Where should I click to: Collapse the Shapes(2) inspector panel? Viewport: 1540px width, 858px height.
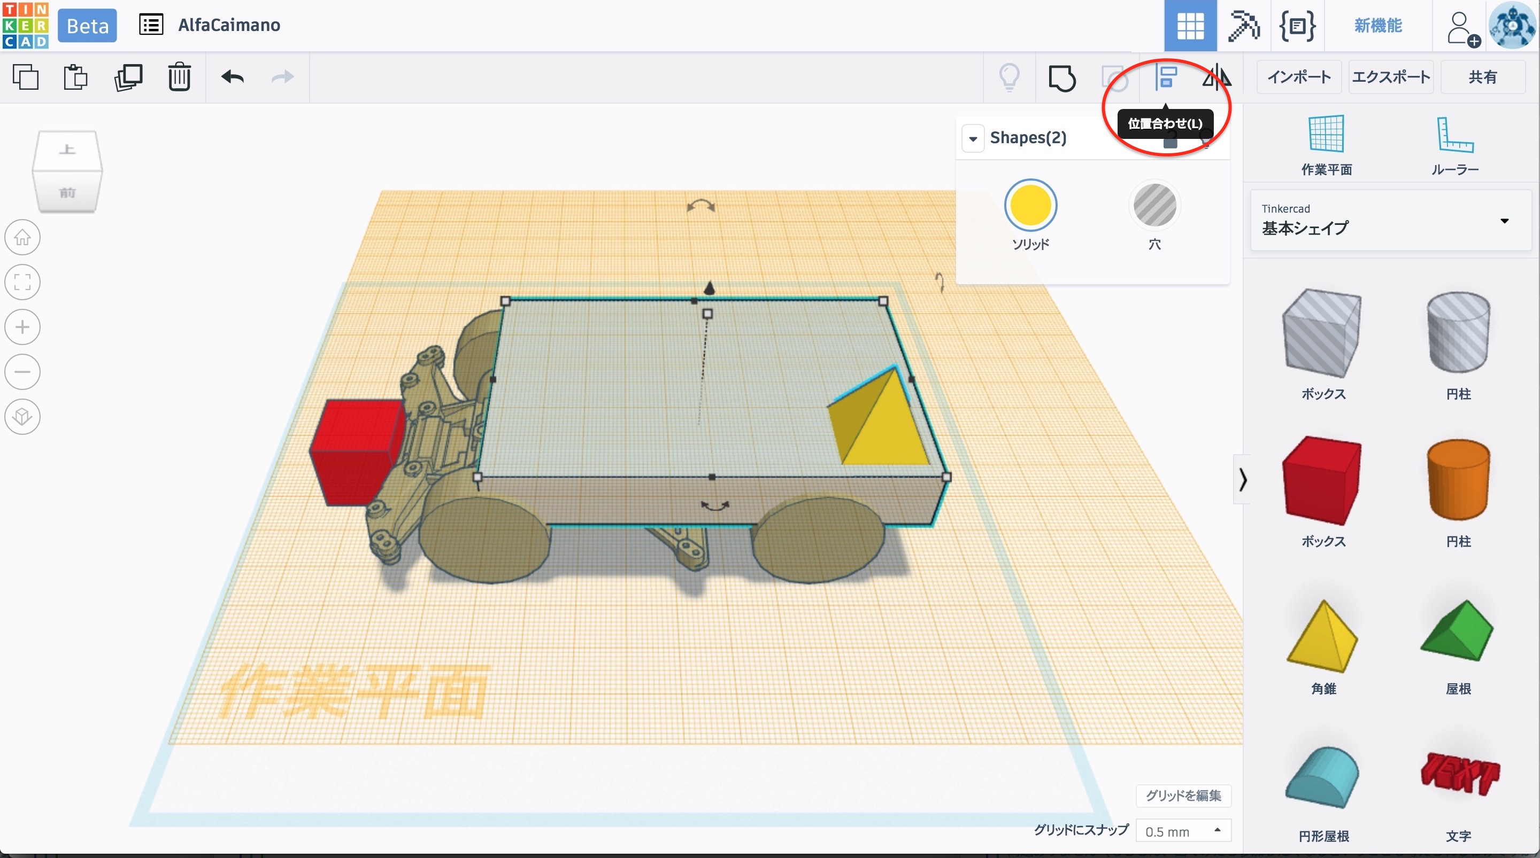[973, 138]
